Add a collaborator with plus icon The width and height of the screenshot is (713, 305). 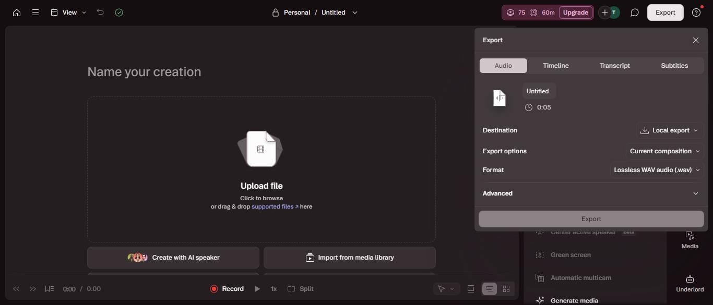[604, 13]
